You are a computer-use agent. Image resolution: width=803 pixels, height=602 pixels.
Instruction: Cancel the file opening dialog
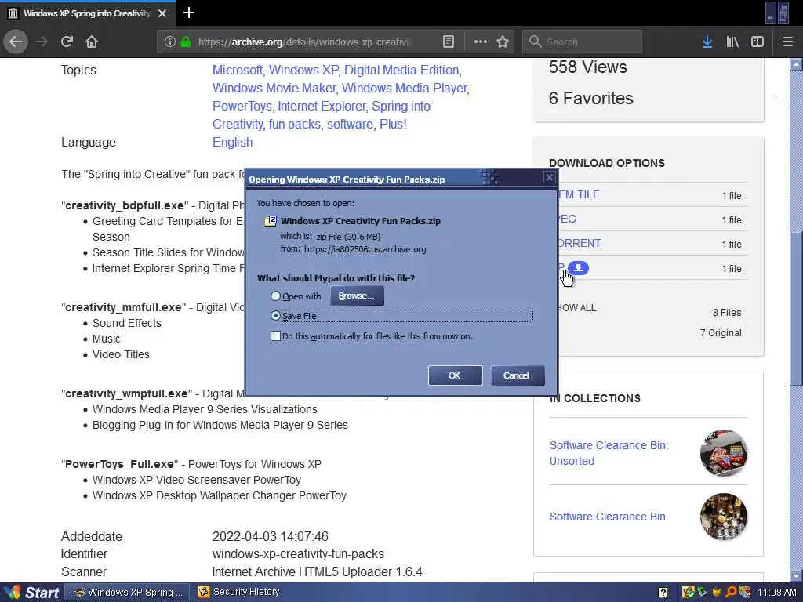pyautogui.click(x=518, y=375)
